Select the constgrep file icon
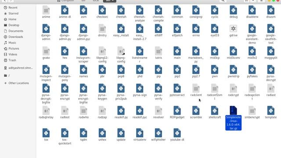 coord(196,10)
